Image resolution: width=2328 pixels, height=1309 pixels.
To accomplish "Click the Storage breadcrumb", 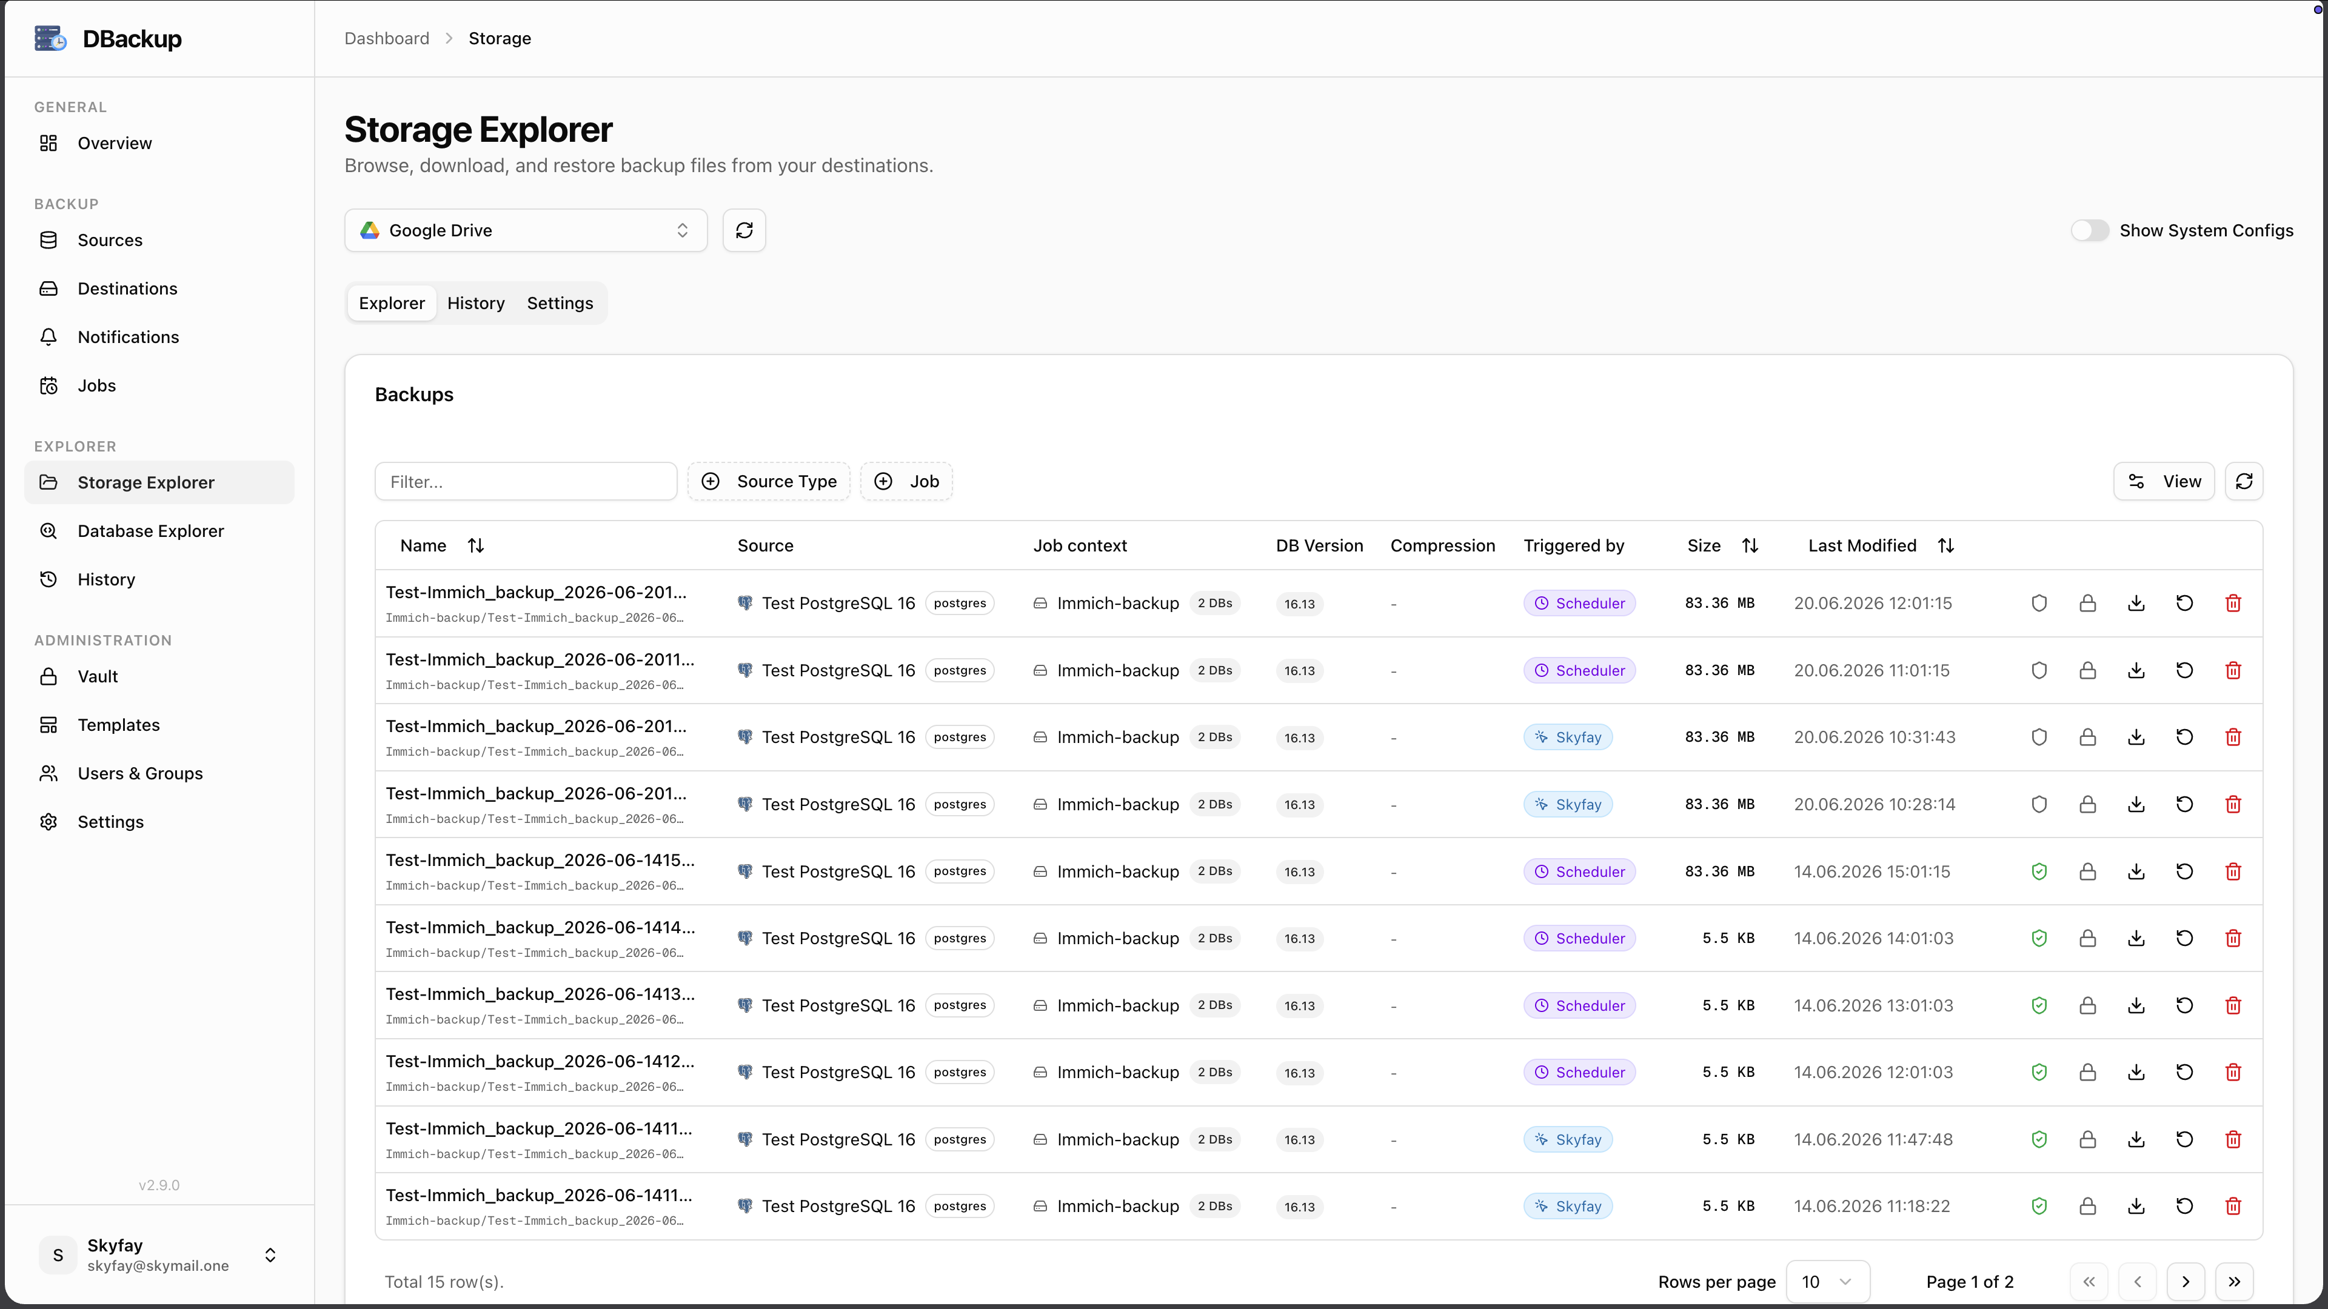I will [500, 39].
